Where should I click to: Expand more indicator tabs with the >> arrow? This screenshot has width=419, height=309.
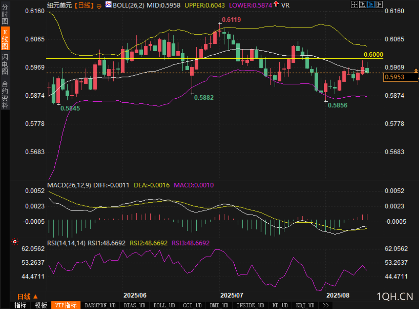[325, 305]
